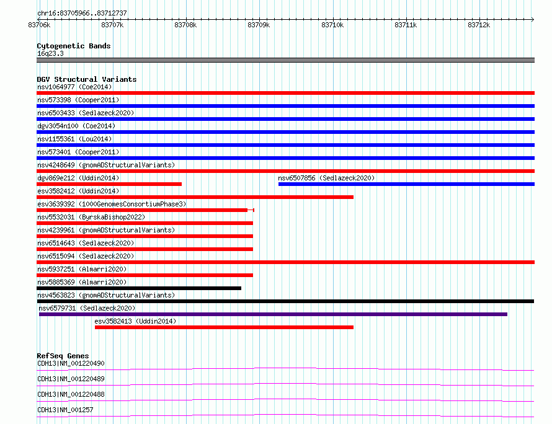The image size is (552, 424).
Task: Open CDH13|NM_001257 transcript label
Action: tap(65, 410)
